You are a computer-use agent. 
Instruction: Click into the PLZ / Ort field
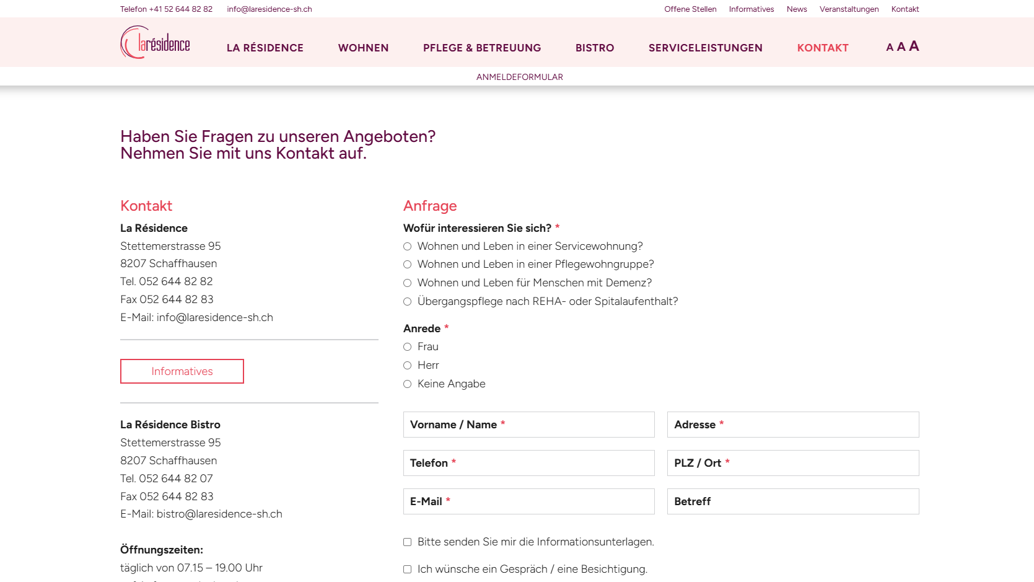(793, 463)
